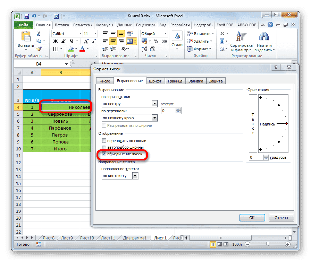Check автоподбор ширины

(x=104, y=147)
